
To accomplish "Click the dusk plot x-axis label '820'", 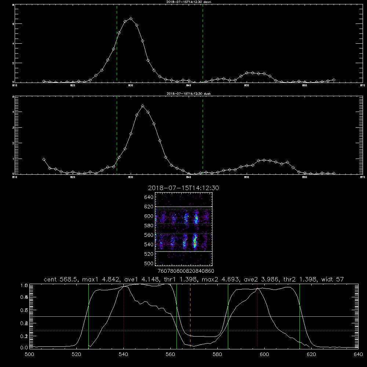I will pos(73,177).
